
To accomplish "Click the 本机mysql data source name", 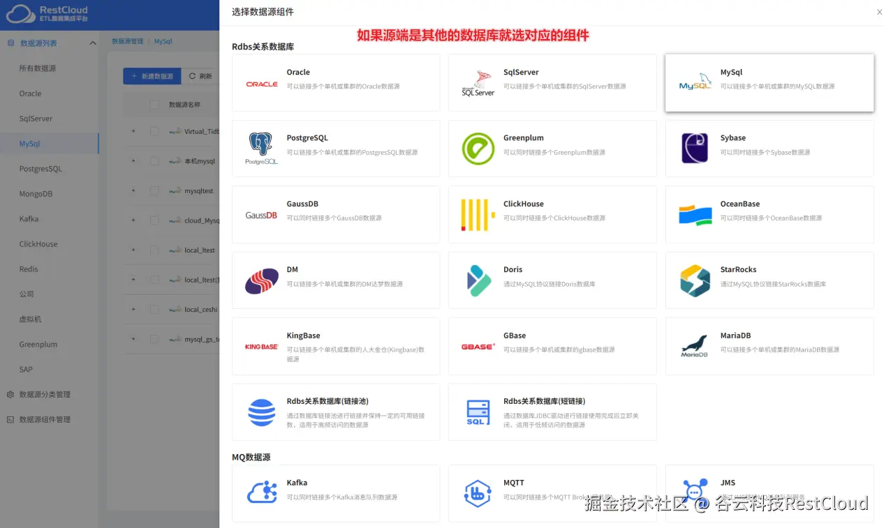I will point(200,161).
